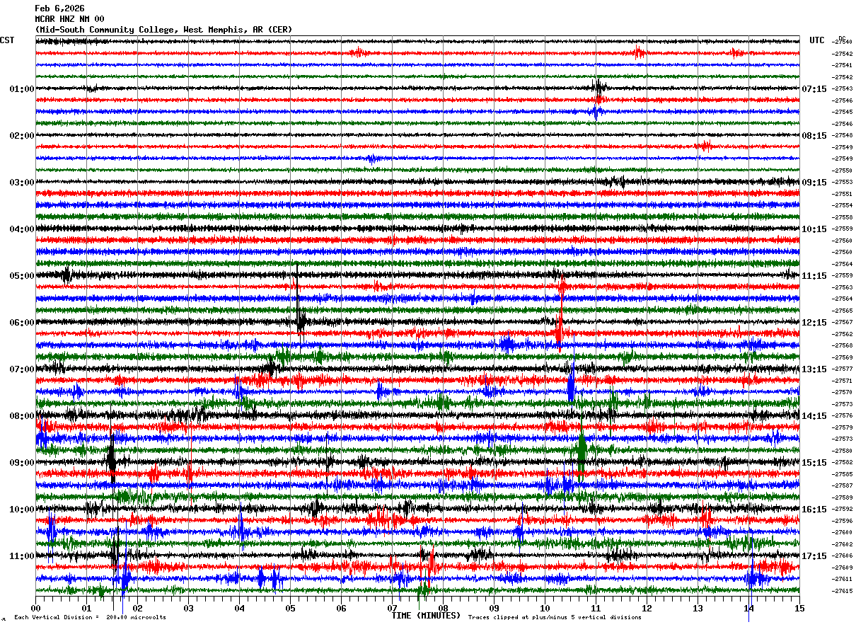Click minute tick 04 on the time axis
Screen dimensions: 856x627
239,608
